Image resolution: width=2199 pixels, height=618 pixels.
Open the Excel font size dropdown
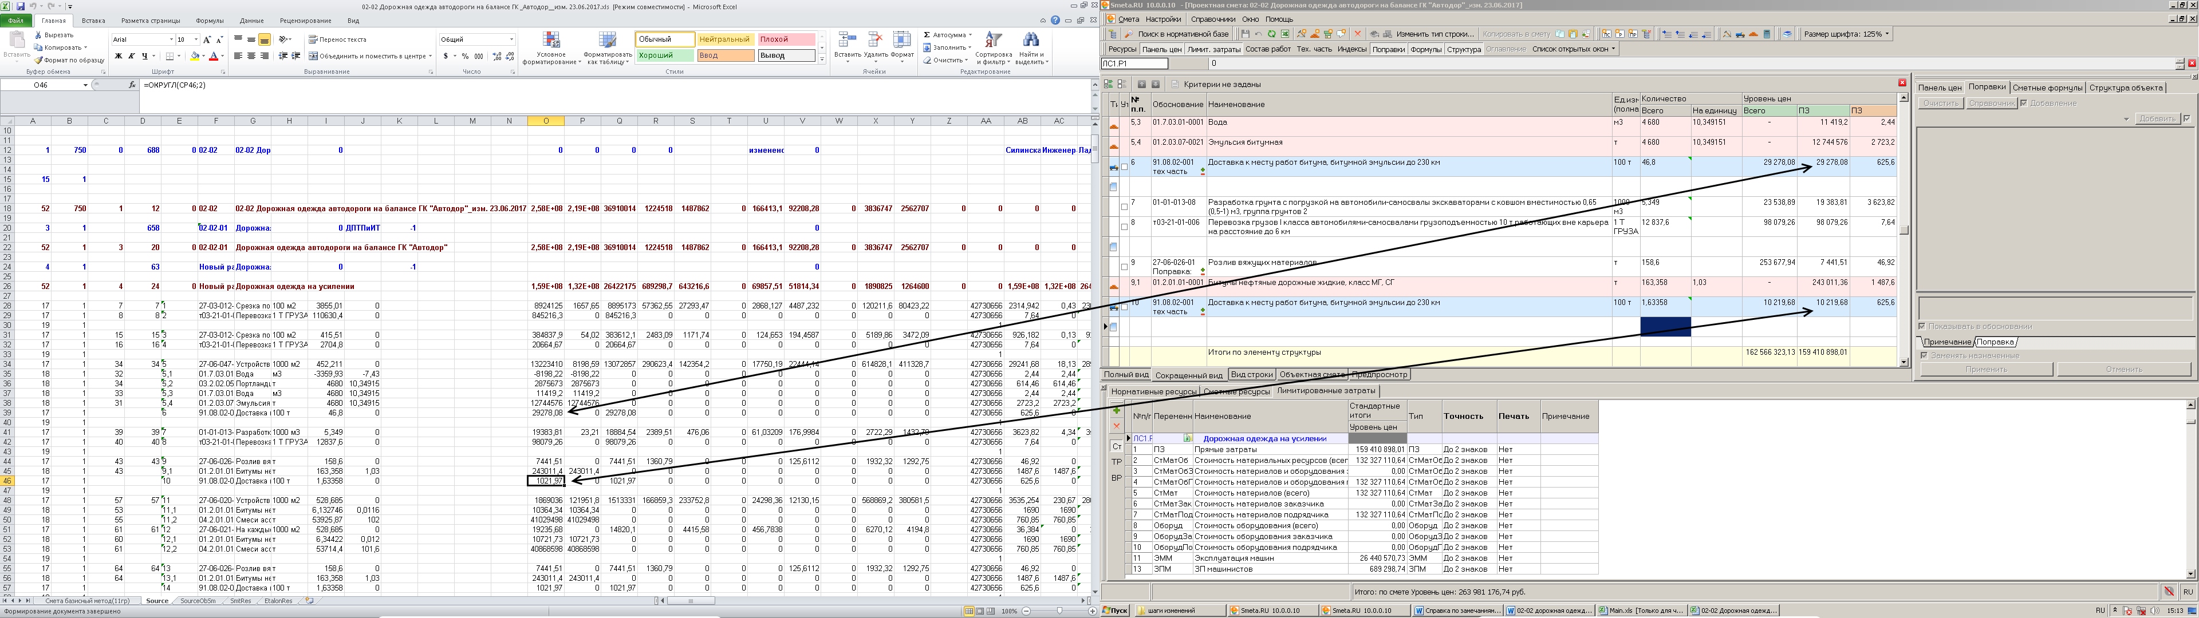pyautogui.click(x=196, y=40)
